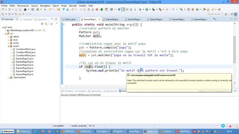Toggle Mark Occurrences in the toolbar
Image resolution: width=239 pixels, height=134 pixels.
point(123,9)
